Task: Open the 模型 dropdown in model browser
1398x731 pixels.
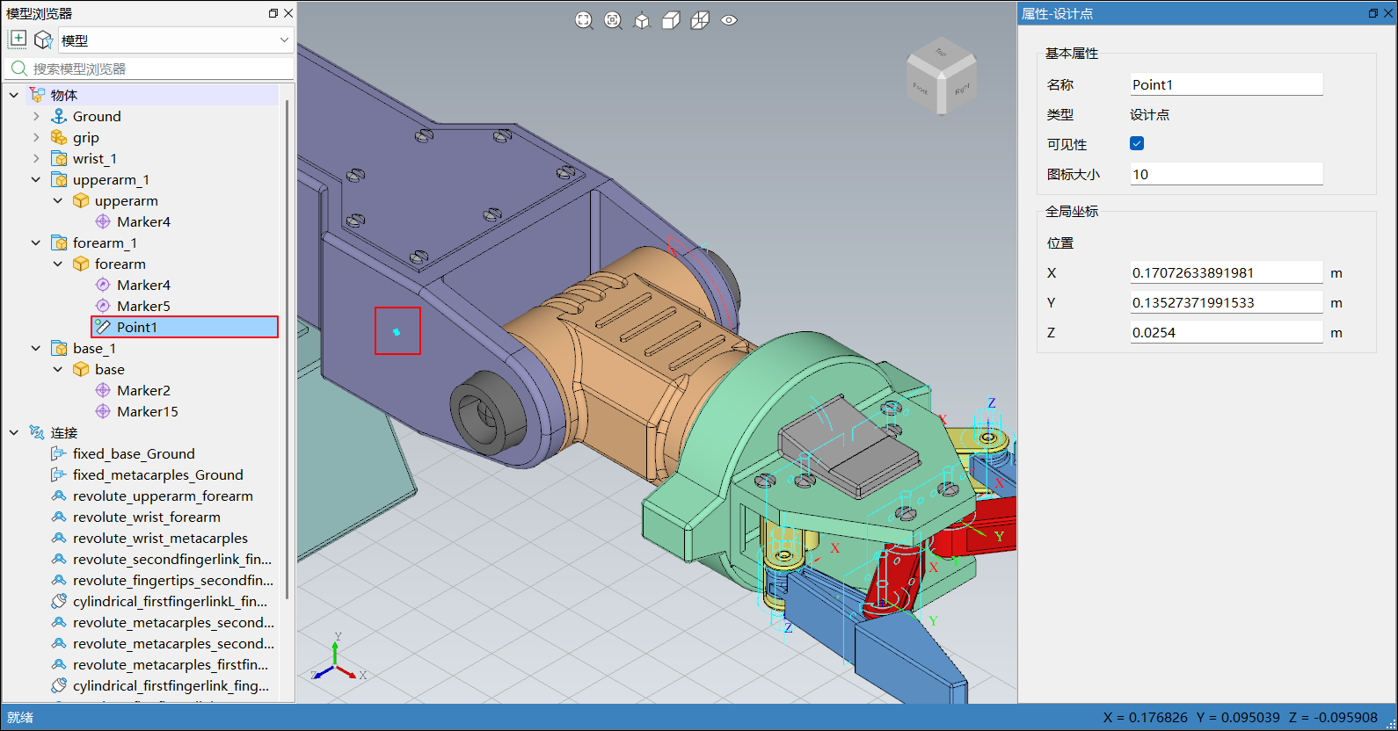Action: coord(175,40)
